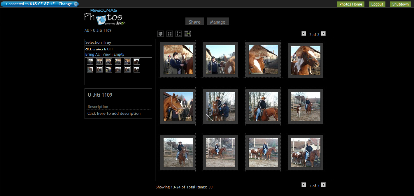
Task: Go to previous page using top arrow
Action: [x=304, y=34]
